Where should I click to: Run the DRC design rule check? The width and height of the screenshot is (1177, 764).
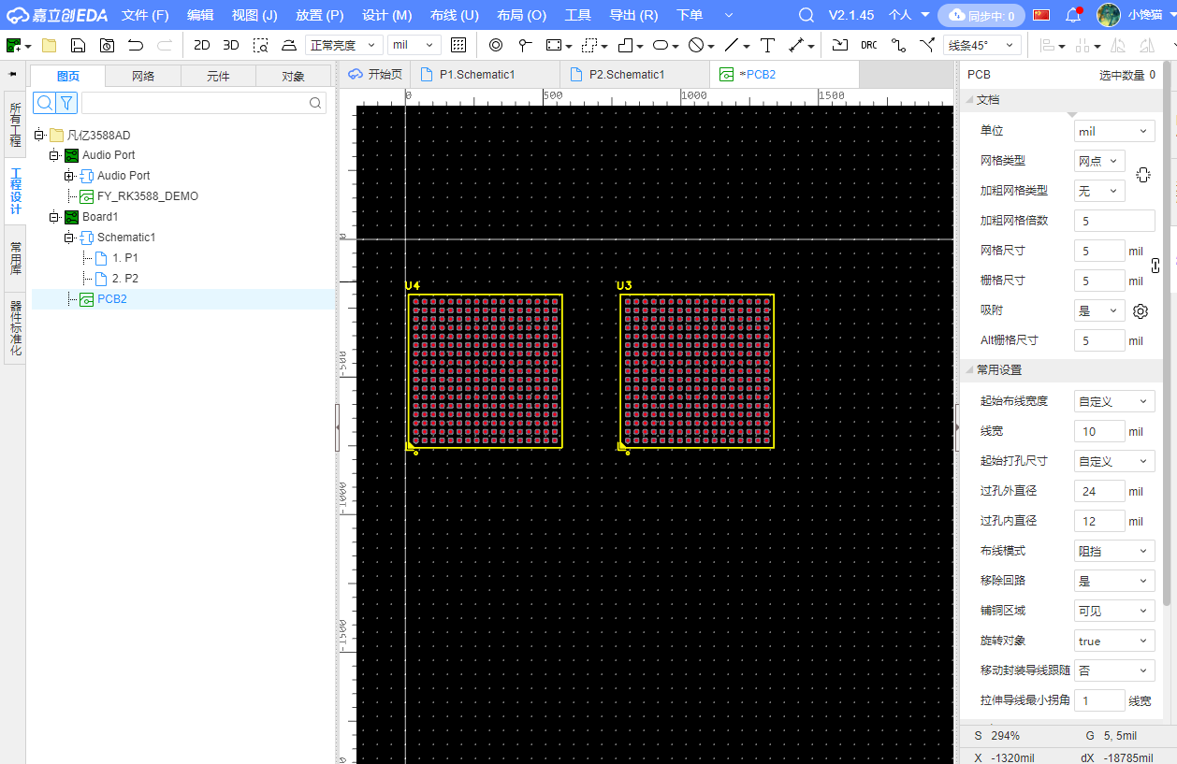pos(869,45)
